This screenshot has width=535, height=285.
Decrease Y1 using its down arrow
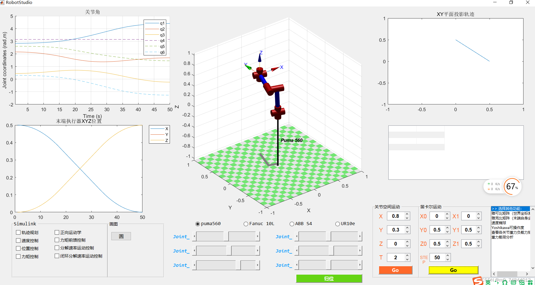479,232
